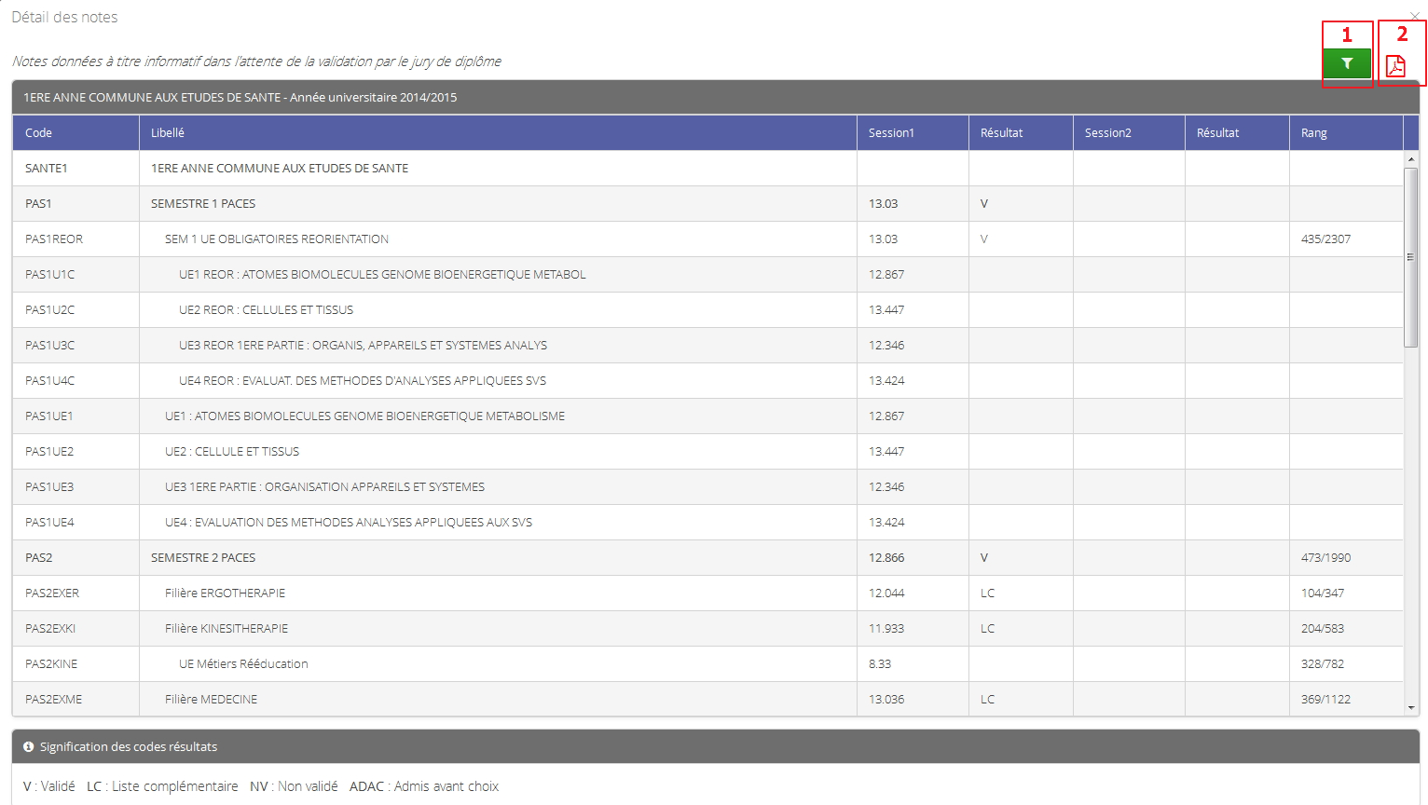Close the Détail des notes dialog
Screen dimensions: 1428x805
point(1415,16)
